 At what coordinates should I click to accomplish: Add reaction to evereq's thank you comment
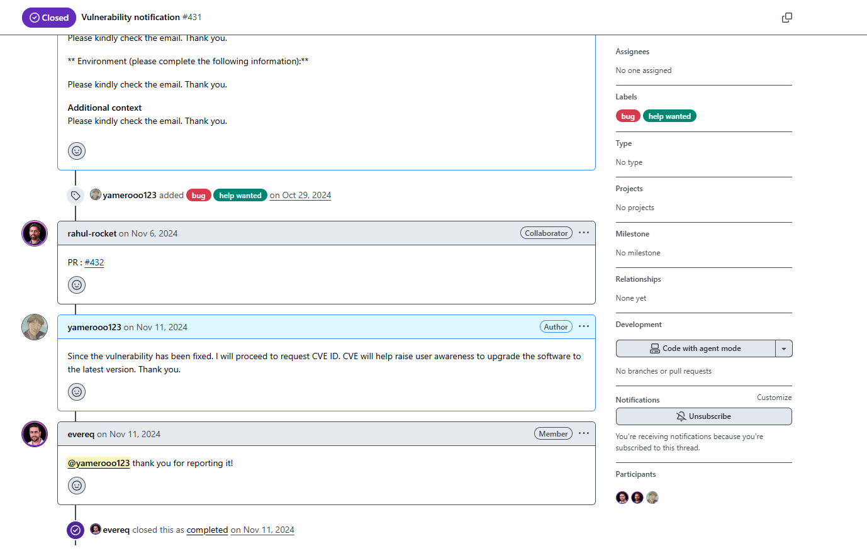tap(77, 486)
